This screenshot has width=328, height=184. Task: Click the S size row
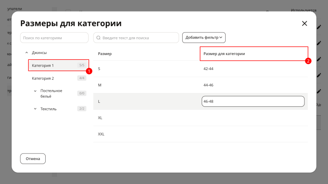pyautogui.click(x=200, y=69)
